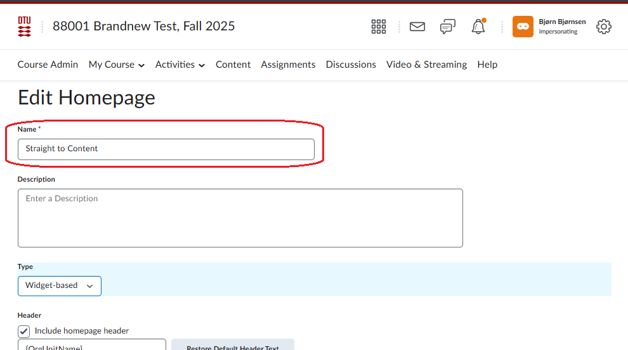Open the Content navigation item
This screenshot has height=350, width=628.
(x=233, y=65)
